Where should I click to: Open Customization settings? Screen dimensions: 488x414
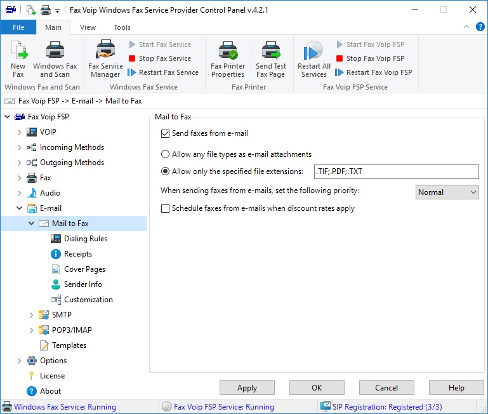[88, 300]
